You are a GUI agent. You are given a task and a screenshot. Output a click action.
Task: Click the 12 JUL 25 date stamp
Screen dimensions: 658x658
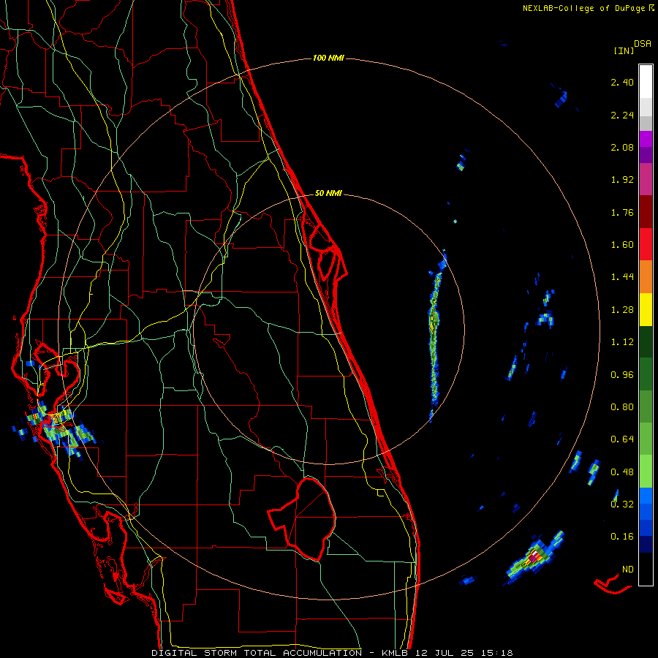[x=444, y=653]
